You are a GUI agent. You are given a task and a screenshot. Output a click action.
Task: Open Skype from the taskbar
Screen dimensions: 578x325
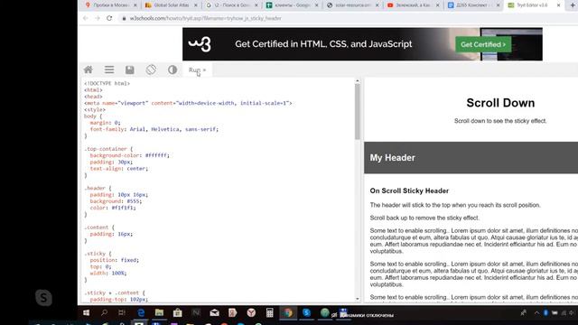click(306, 313)
